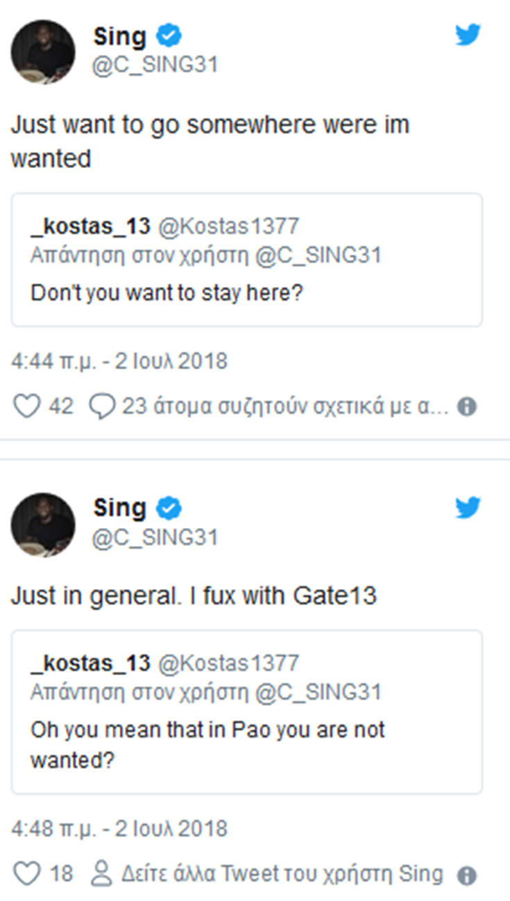This screenshot has height=901, width=510.
Task: Click the info icon on second tweet
Action: pyautogui.click(x=467, y=874)
